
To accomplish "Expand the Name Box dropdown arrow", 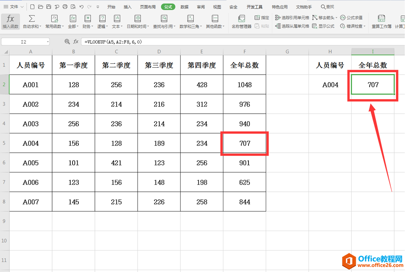I will (48, 42).
